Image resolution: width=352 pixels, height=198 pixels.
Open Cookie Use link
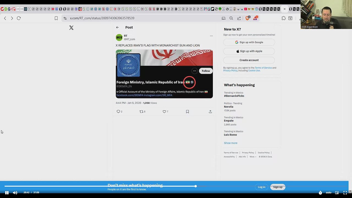point(254,70)
